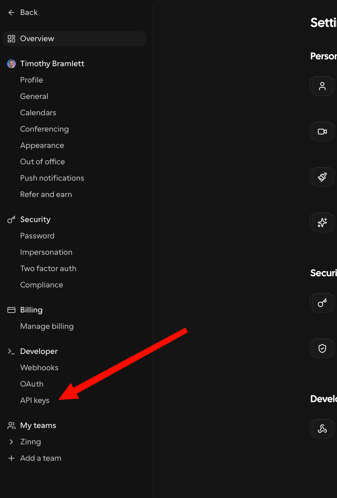This screenshot has height=498, width=337.
Task: Expand the Zinng team chevron
Action: 11,442
